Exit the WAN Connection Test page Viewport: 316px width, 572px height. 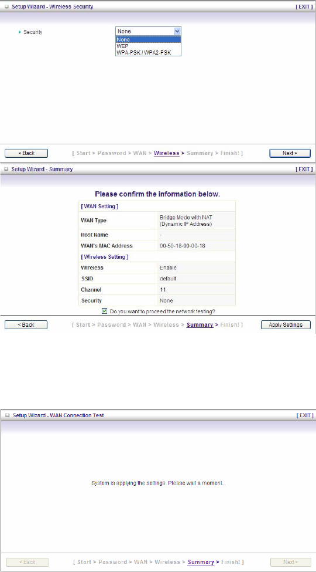(305, 415)
